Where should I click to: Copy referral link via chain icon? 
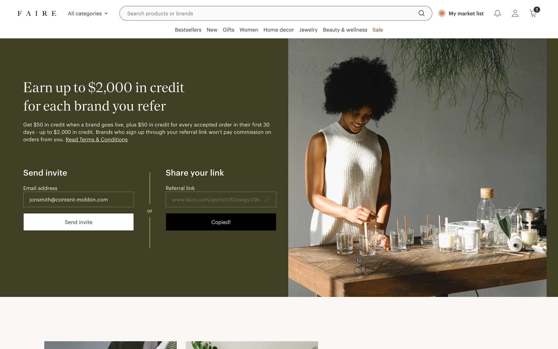click(267, 200)
